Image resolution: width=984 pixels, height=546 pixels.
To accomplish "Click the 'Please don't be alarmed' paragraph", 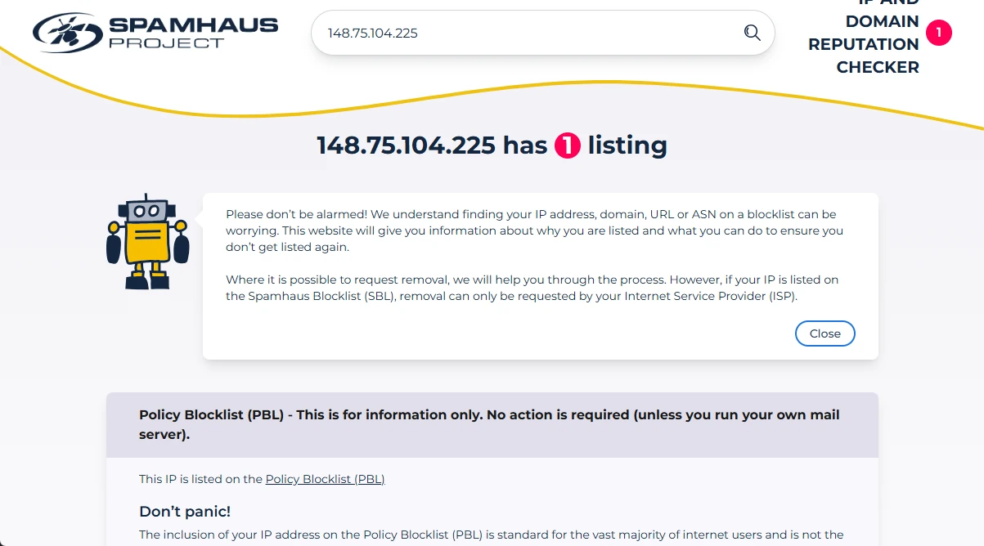I will [533, 230].
